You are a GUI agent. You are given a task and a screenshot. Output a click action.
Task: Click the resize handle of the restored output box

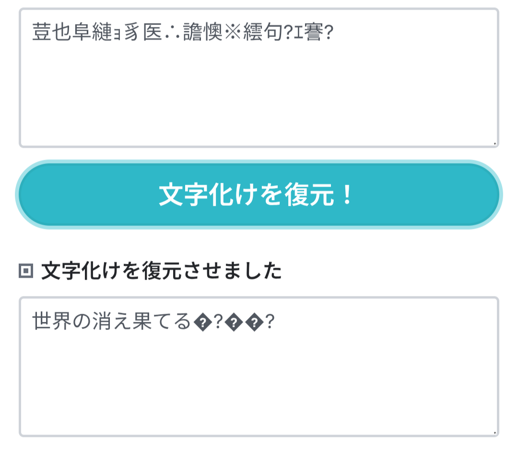494,432
